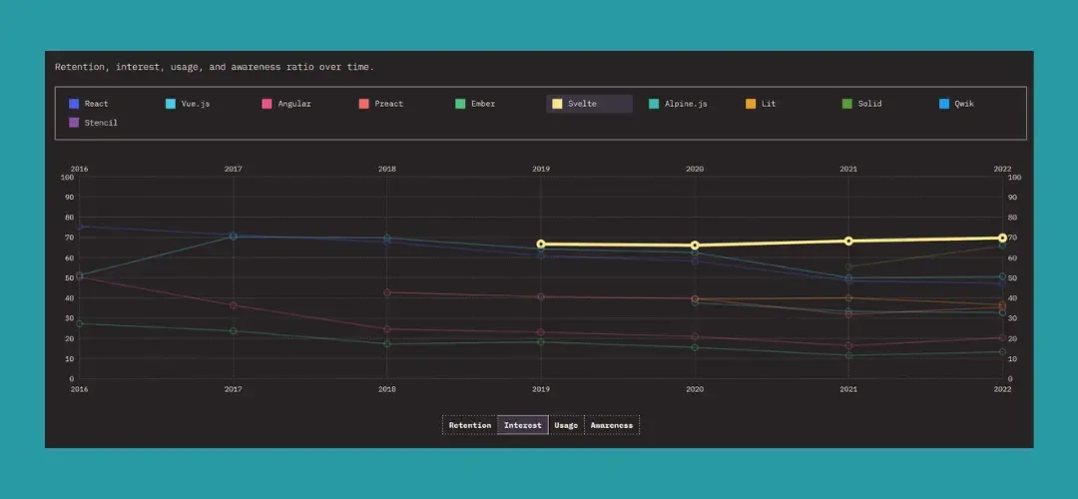1078x499 pixels.
Task: Select the Interest tab
Action: (x=522, y=425)
